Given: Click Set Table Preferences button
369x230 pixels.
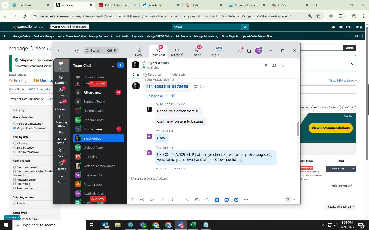Looking at the screenshot, I should coord(326,108).
